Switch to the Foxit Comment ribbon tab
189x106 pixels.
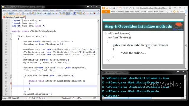[x=120, y=12]
